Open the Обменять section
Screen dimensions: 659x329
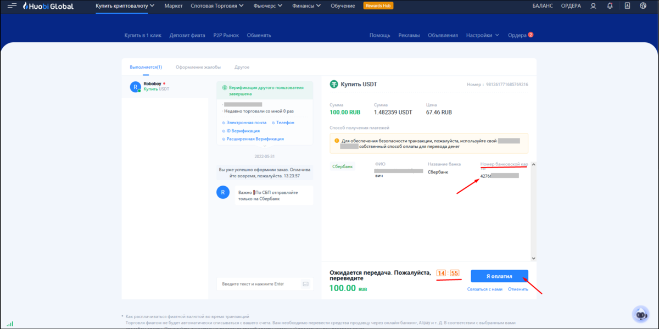pyautogui.click(x=259, y=35)
